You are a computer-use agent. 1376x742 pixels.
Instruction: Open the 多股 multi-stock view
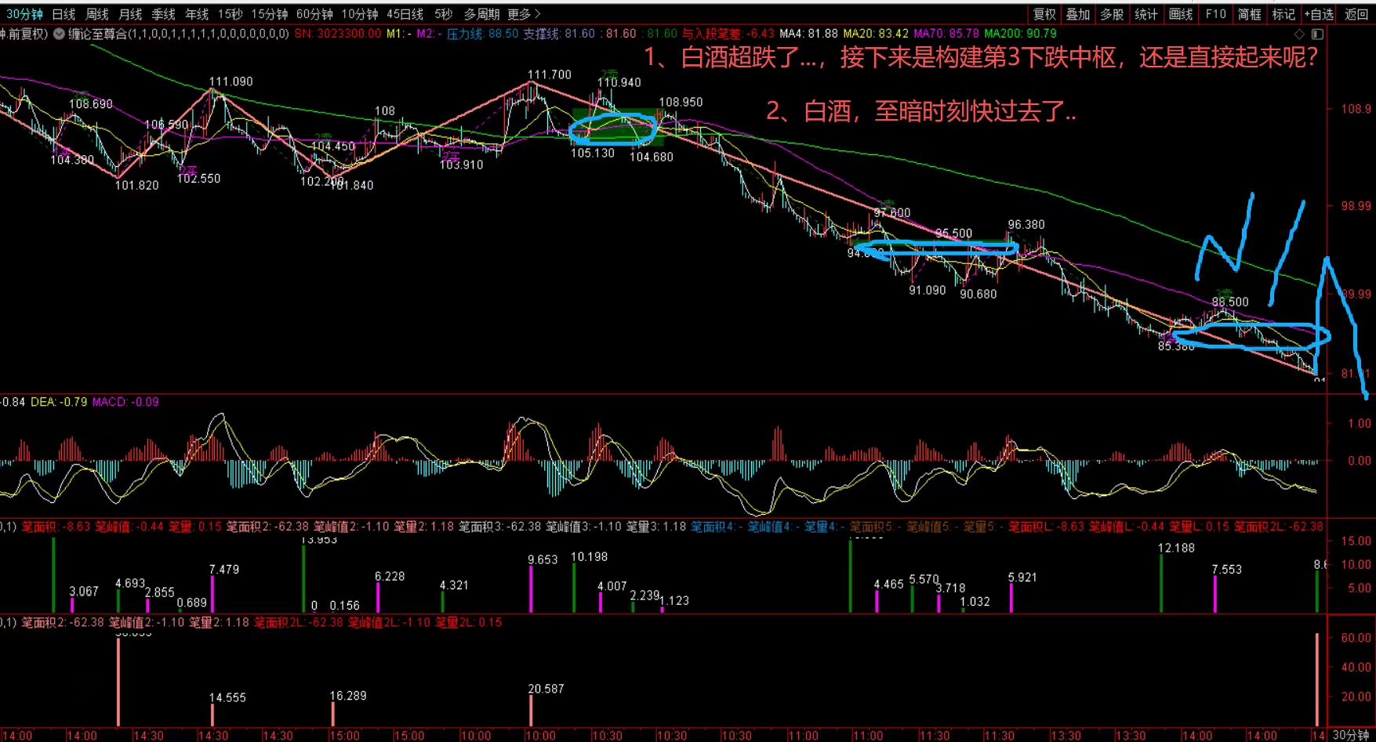[x=1112, y=14]
